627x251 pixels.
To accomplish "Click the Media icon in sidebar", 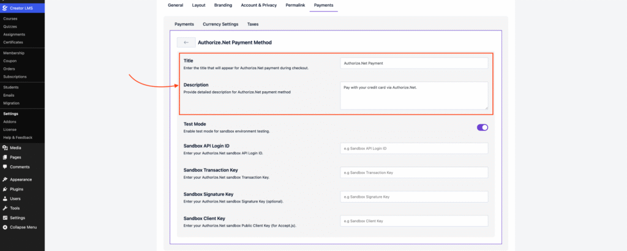I will coord(5,148).
